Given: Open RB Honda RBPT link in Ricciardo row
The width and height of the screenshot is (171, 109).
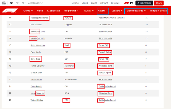Looking at the screenshot, I should click(106, 38).
